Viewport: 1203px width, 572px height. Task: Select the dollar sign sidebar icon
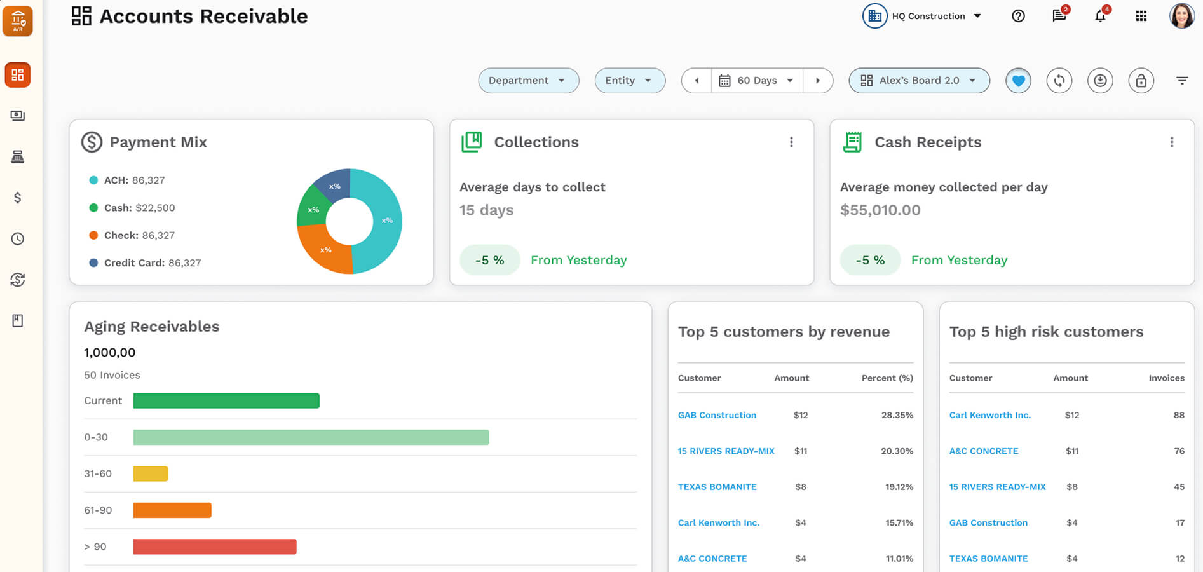18,198
